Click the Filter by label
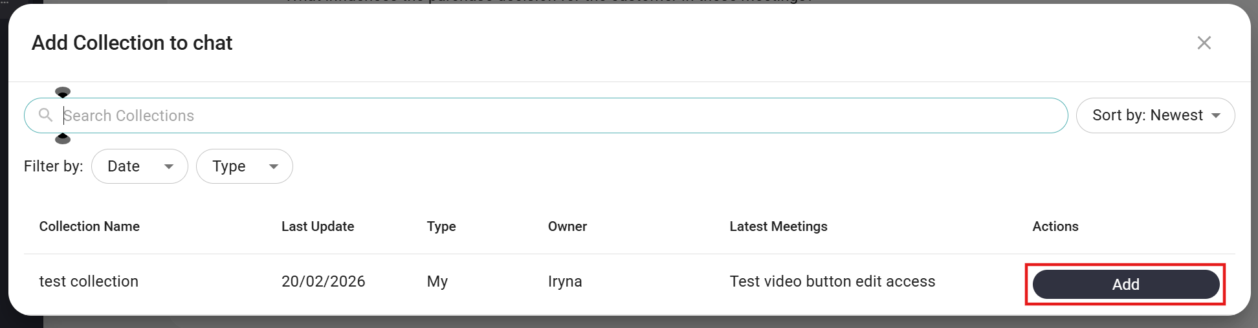 (x=53, y=166)
